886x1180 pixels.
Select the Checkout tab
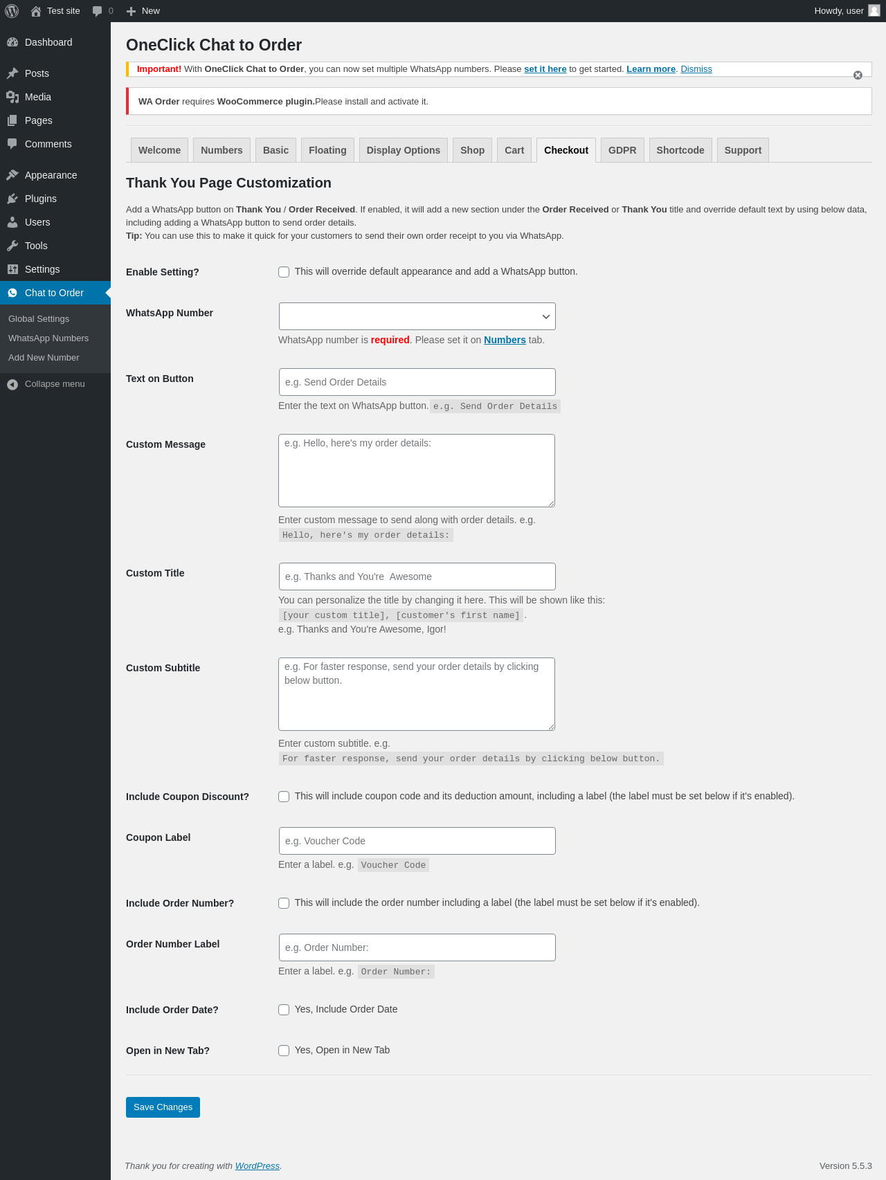click(x=566, y=150)
